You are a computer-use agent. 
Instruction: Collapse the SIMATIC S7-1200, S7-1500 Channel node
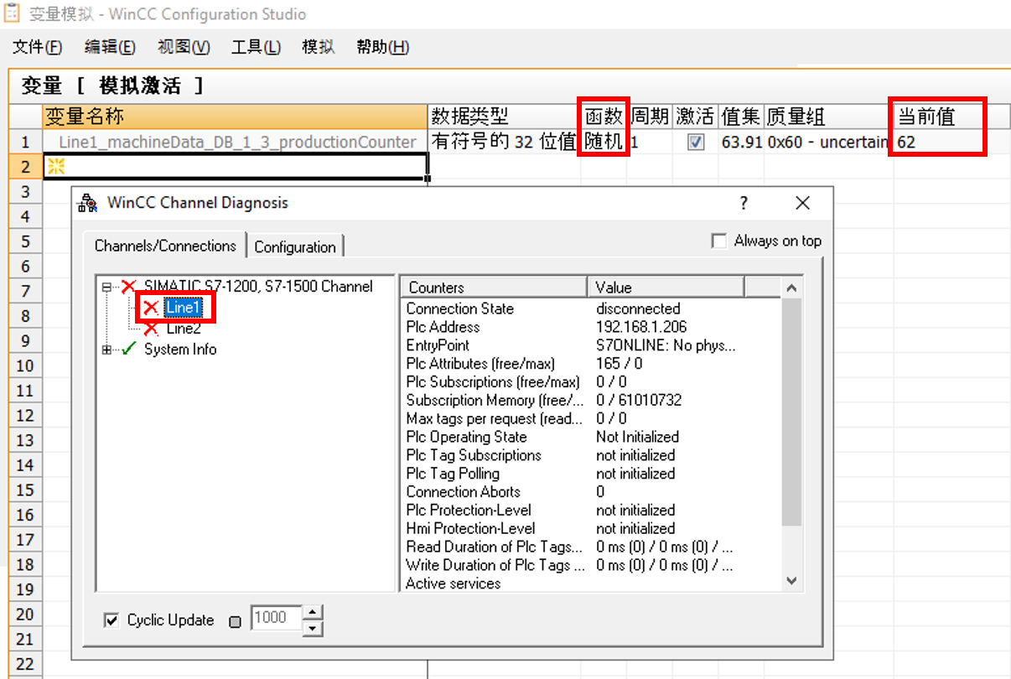click(106, 287)
